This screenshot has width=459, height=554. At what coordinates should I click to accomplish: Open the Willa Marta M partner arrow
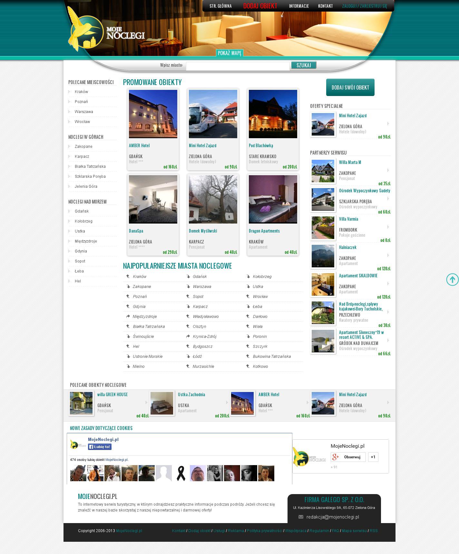coord(388,170)
